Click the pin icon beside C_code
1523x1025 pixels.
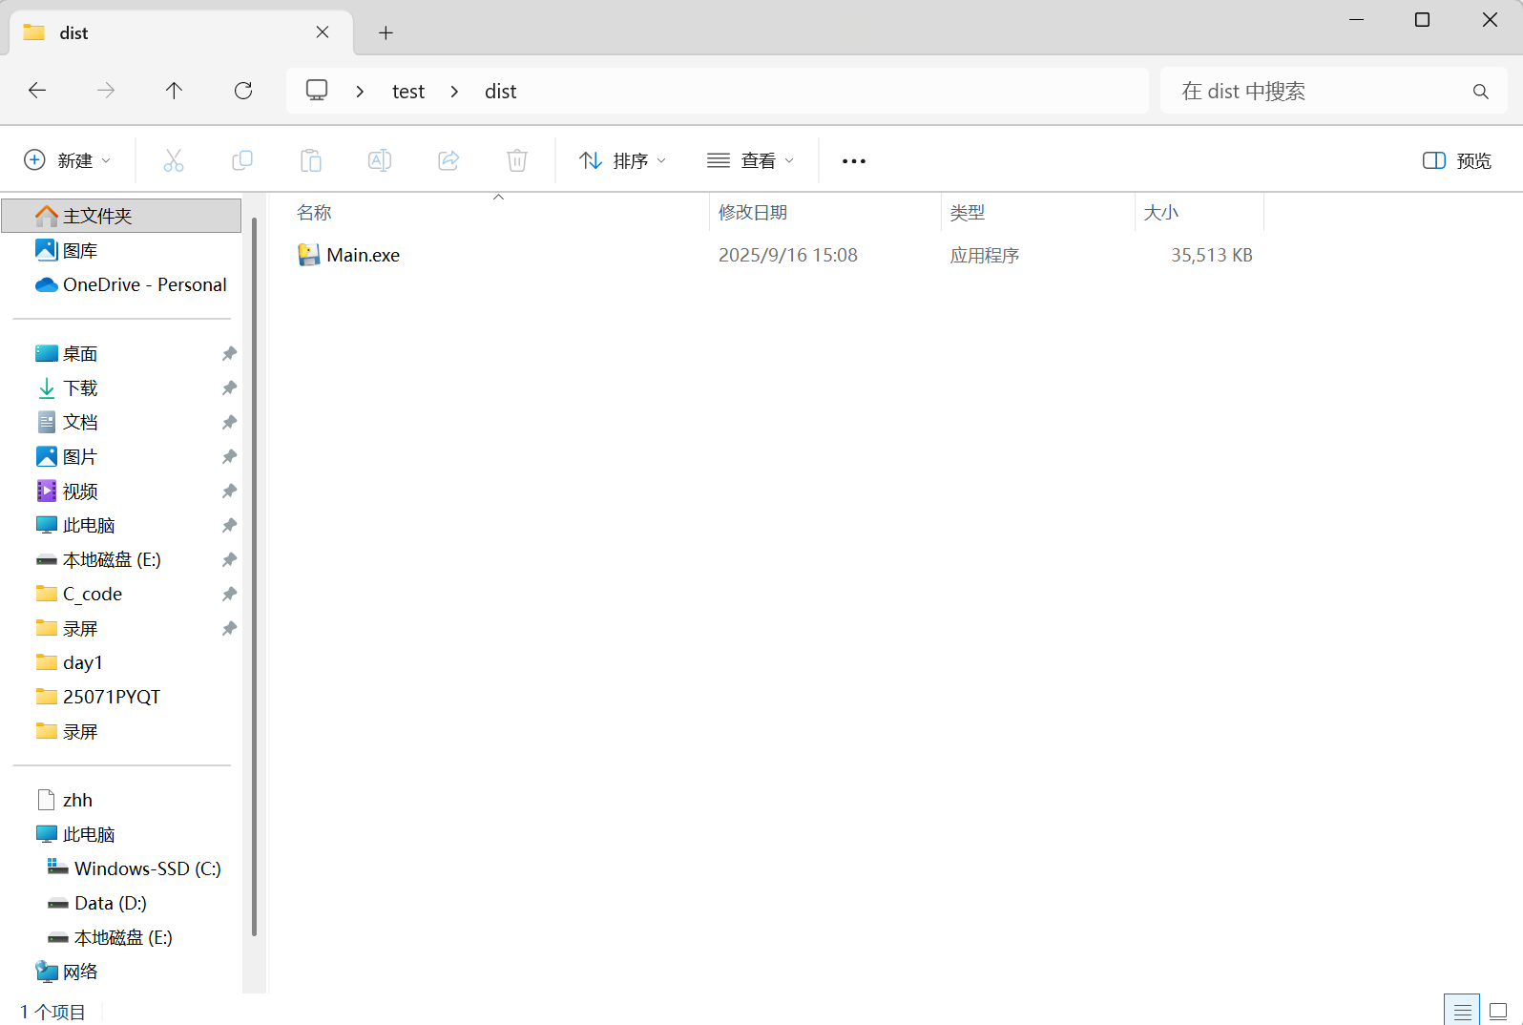click(229, 595)
